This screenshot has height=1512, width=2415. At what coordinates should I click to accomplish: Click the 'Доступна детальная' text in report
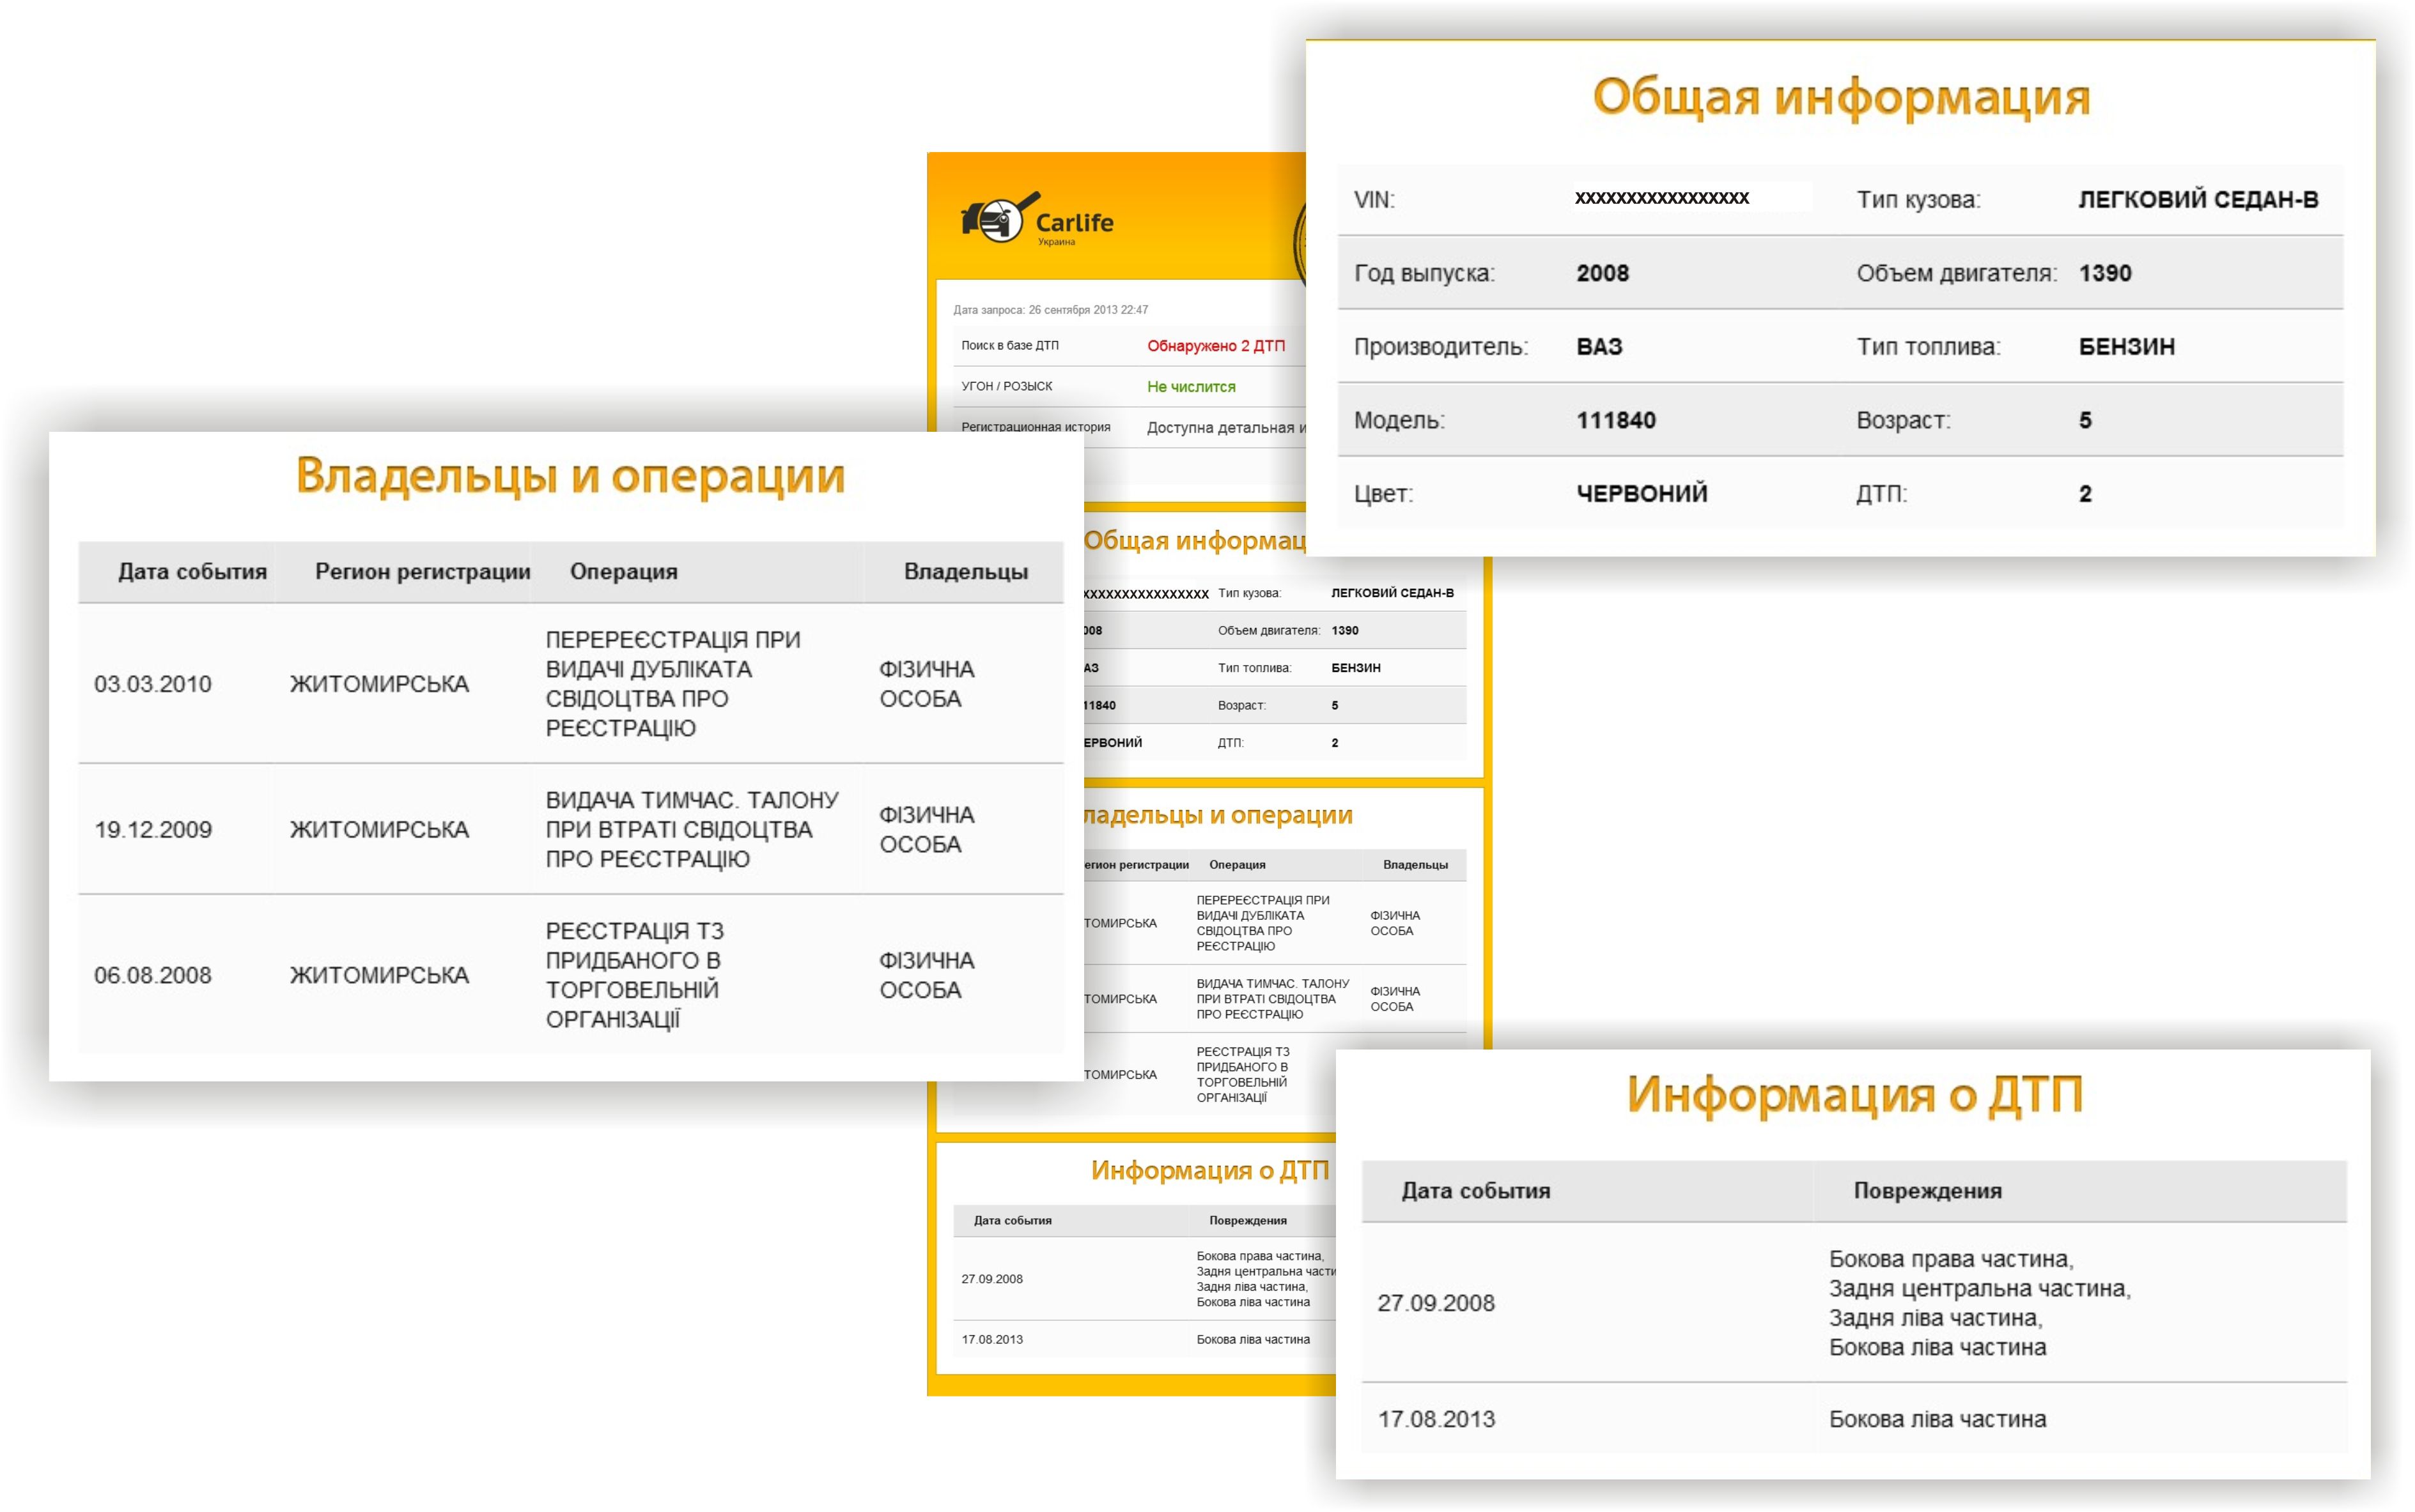(x=1220, y=428)
